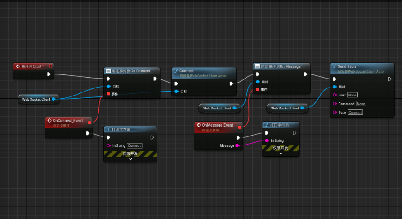Click the Command pin on Send Json
The image size is (402, 219).
click(x=335, y=104)
